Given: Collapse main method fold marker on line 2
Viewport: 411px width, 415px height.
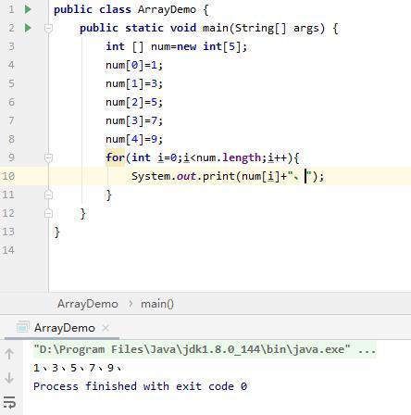Looking at the screenshot, I should coord(48,28).
